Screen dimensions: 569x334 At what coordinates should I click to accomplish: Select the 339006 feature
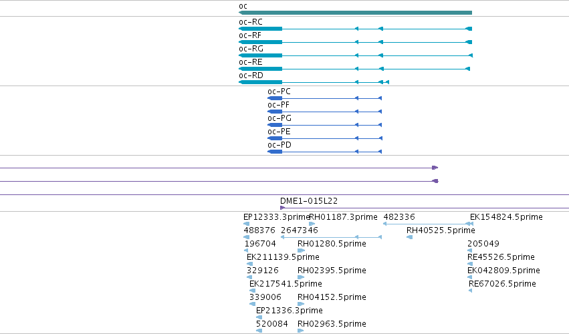[252, 304]
